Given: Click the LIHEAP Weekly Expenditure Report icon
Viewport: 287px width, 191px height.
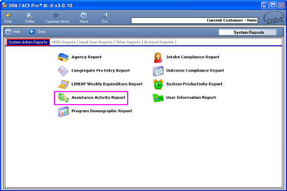Looking at the screenshot, I should [63, 84].
